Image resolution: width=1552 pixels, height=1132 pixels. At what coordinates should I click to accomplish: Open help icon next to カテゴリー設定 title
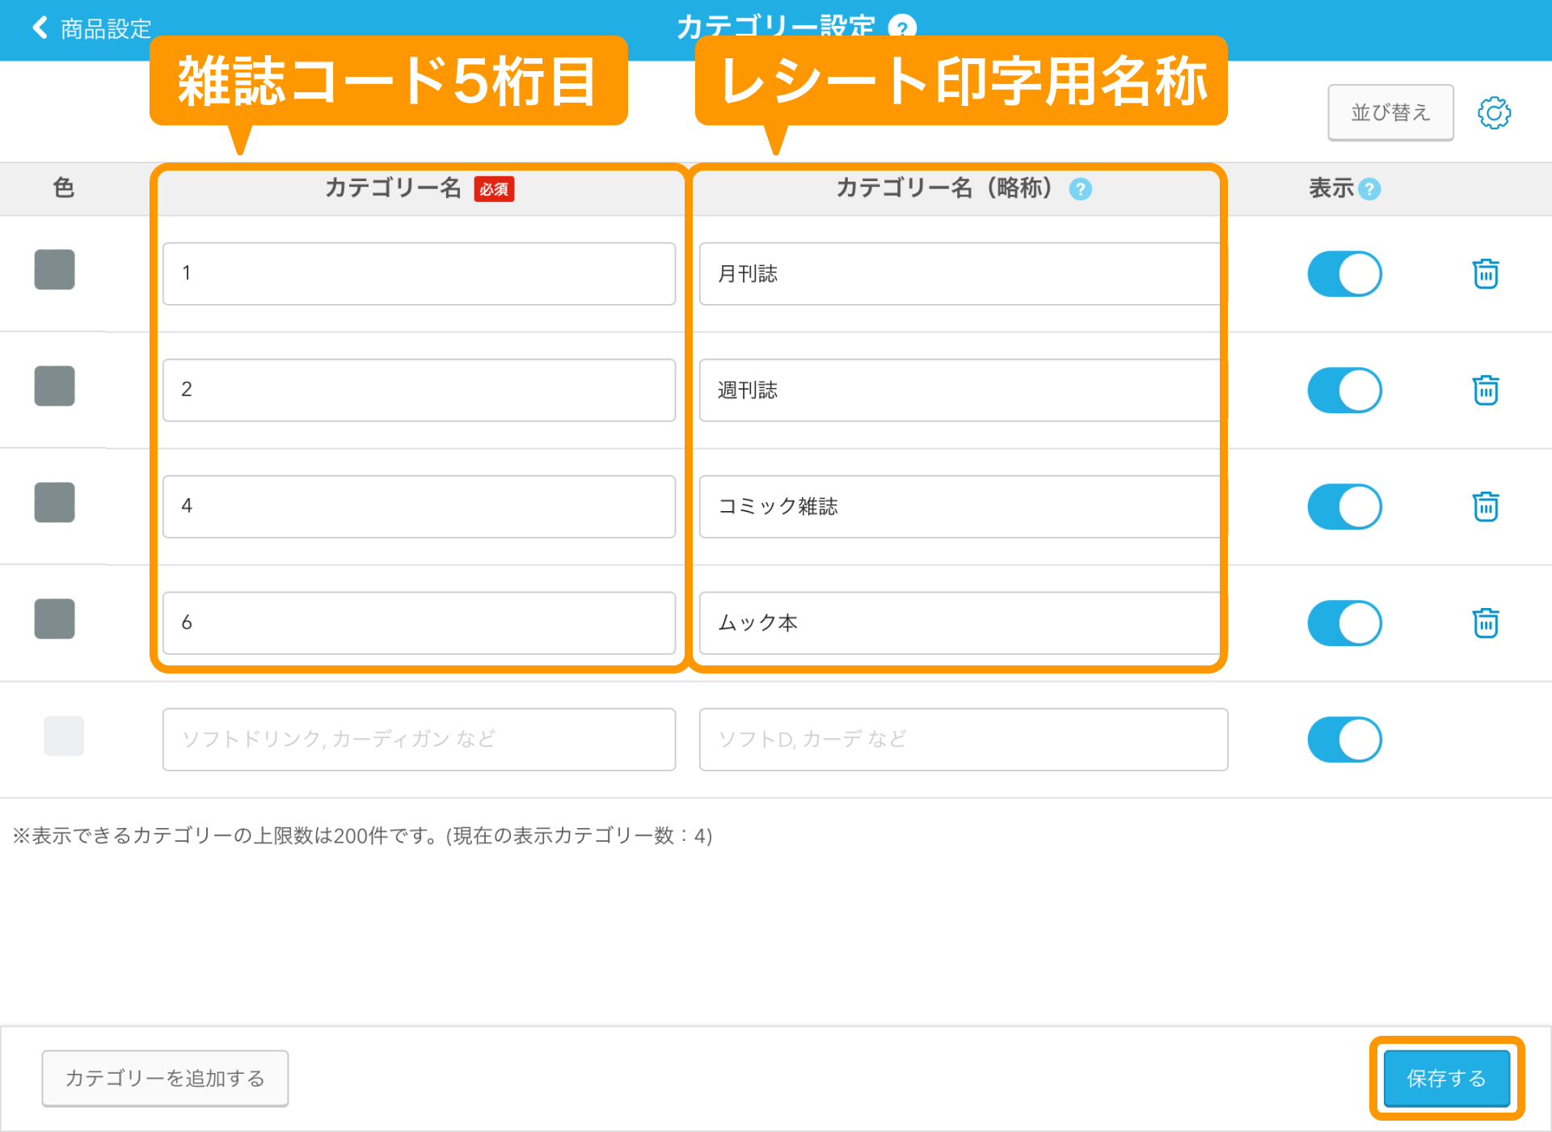tap(902, 28)
